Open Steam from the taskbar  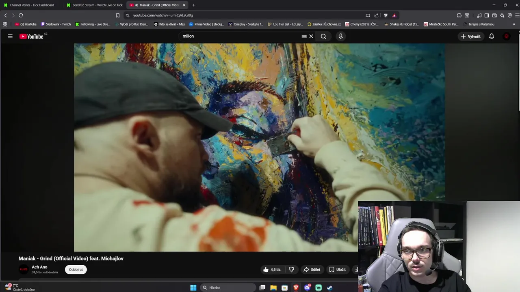pos(329,288)
